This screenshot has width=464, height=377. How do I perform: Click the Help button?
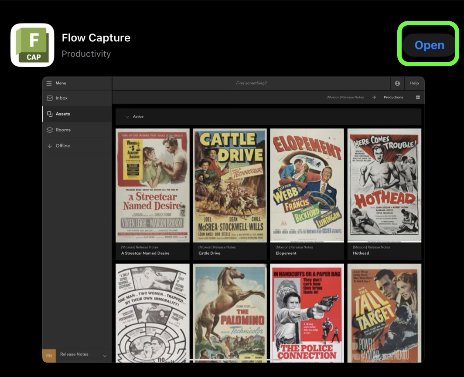click(414, 83)
